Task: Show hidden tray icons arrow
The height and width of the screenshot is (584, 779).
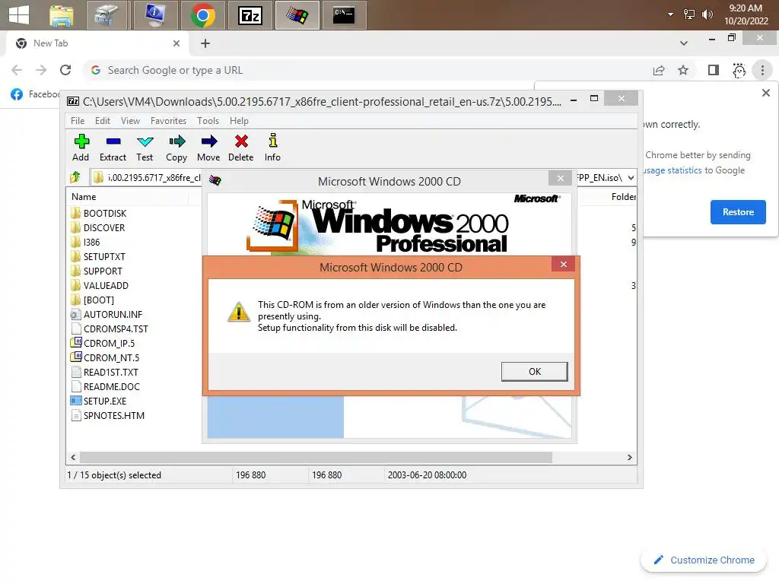Action: (x=671, y=14)
